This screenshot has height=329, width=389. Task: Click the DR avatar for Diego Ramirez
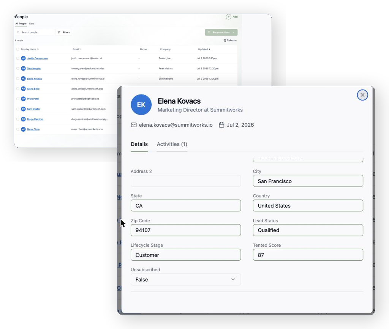tap(23, 119)
